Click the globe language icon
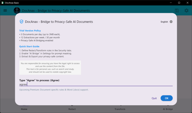192x113 pixels. pyautogui.click(x=171, y=22)
